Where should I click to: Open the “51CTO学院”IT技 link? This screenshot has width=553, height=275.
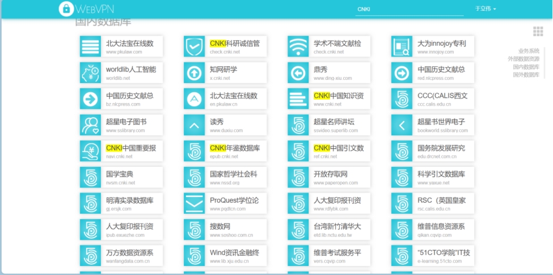(433, 256)
